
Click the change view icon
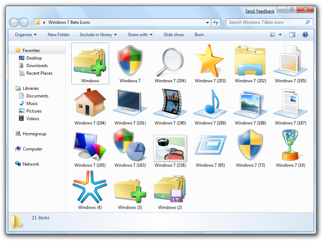pyautogui.click(x=272, y=35)
